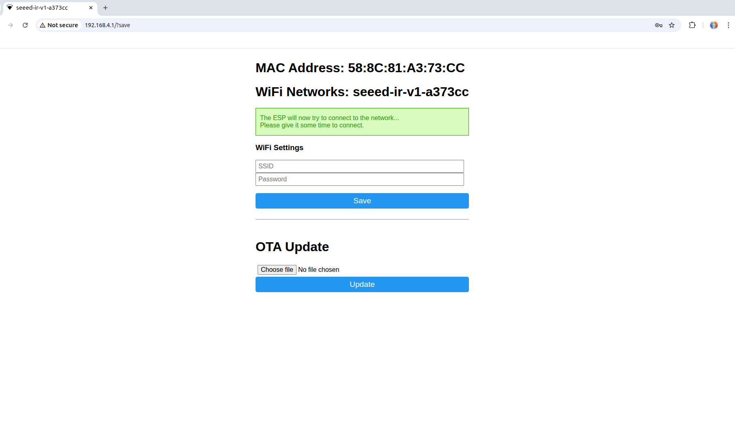Image resolution: width=735 pixels, height=424 pixels.
Task: Open the Chrome three-dot menu
Action: click(728, 25)
